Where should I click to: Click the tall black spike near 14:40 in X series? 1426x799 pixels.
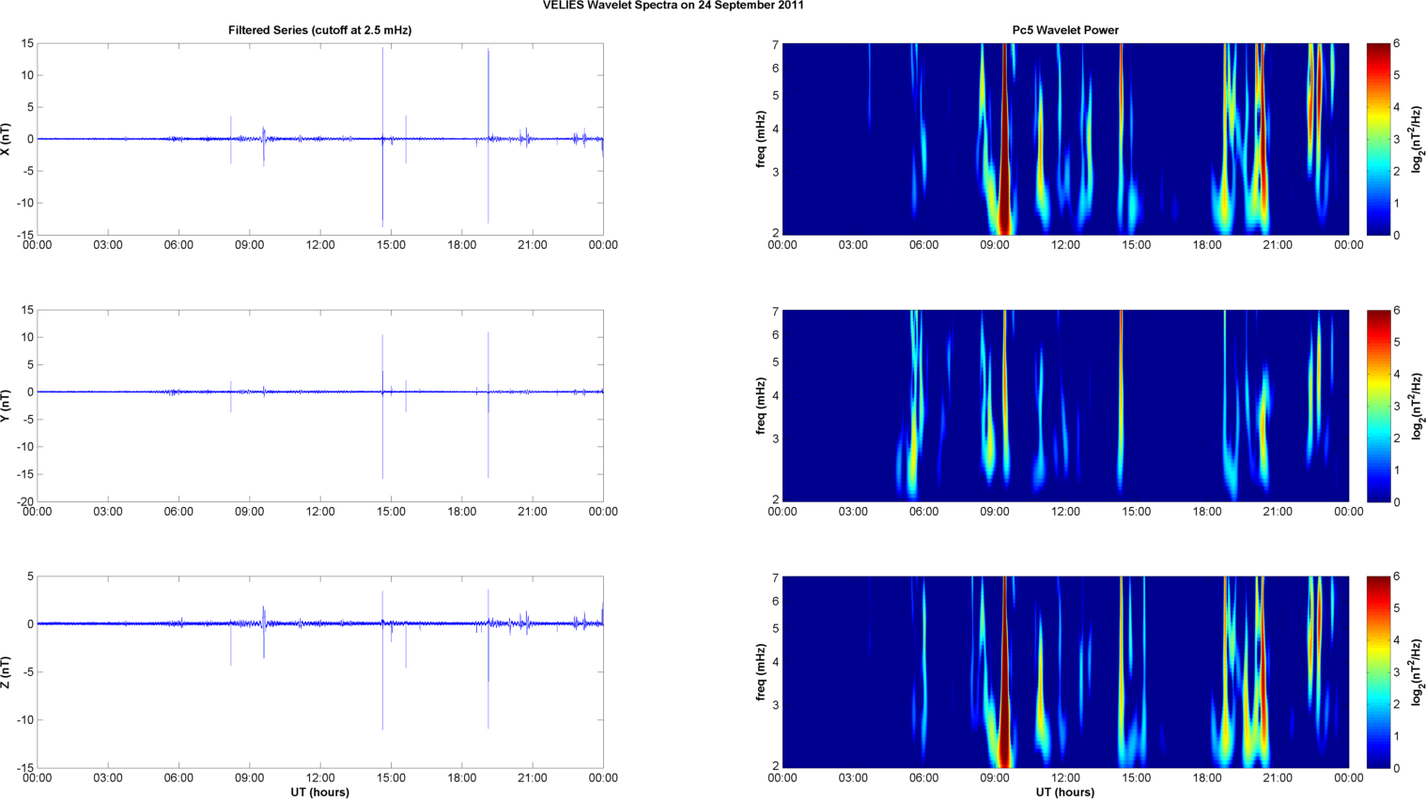coord(382,136)
